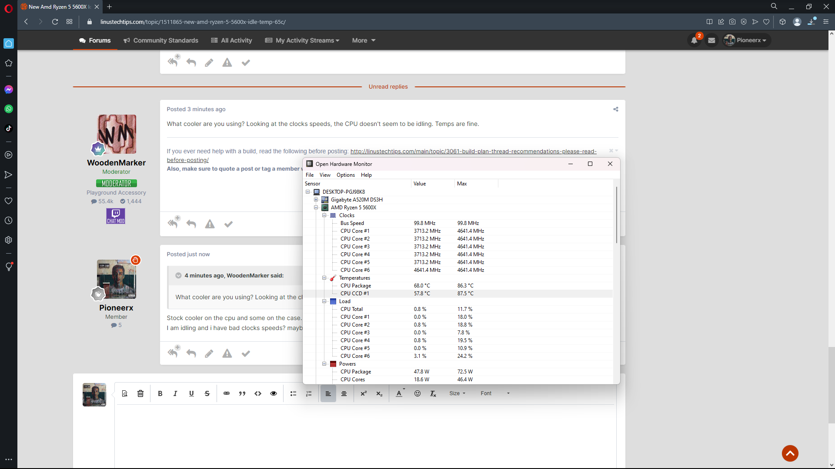The image size is (835, 469).
Task: Toggle center text alignment in editor
Action: click(344, 393)
